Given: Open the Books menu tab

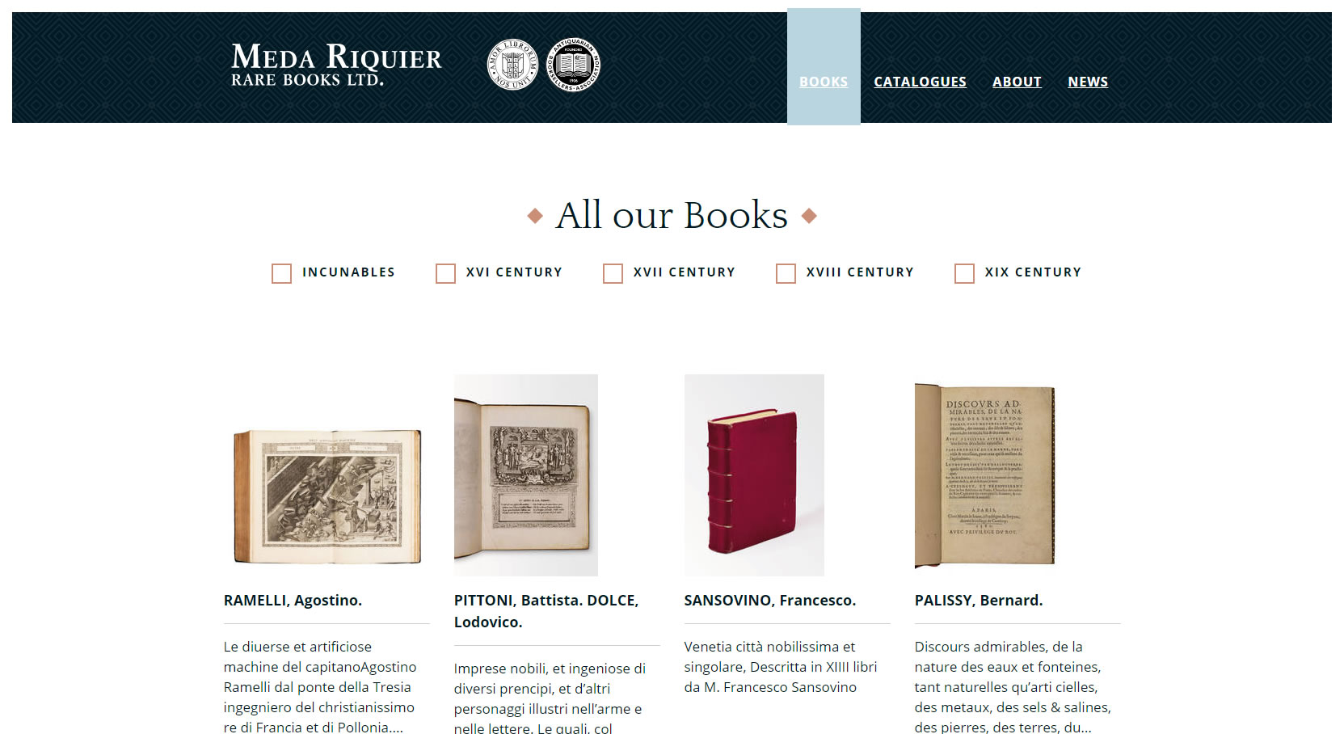Looking at the screenshot, I should coord(824,82).
